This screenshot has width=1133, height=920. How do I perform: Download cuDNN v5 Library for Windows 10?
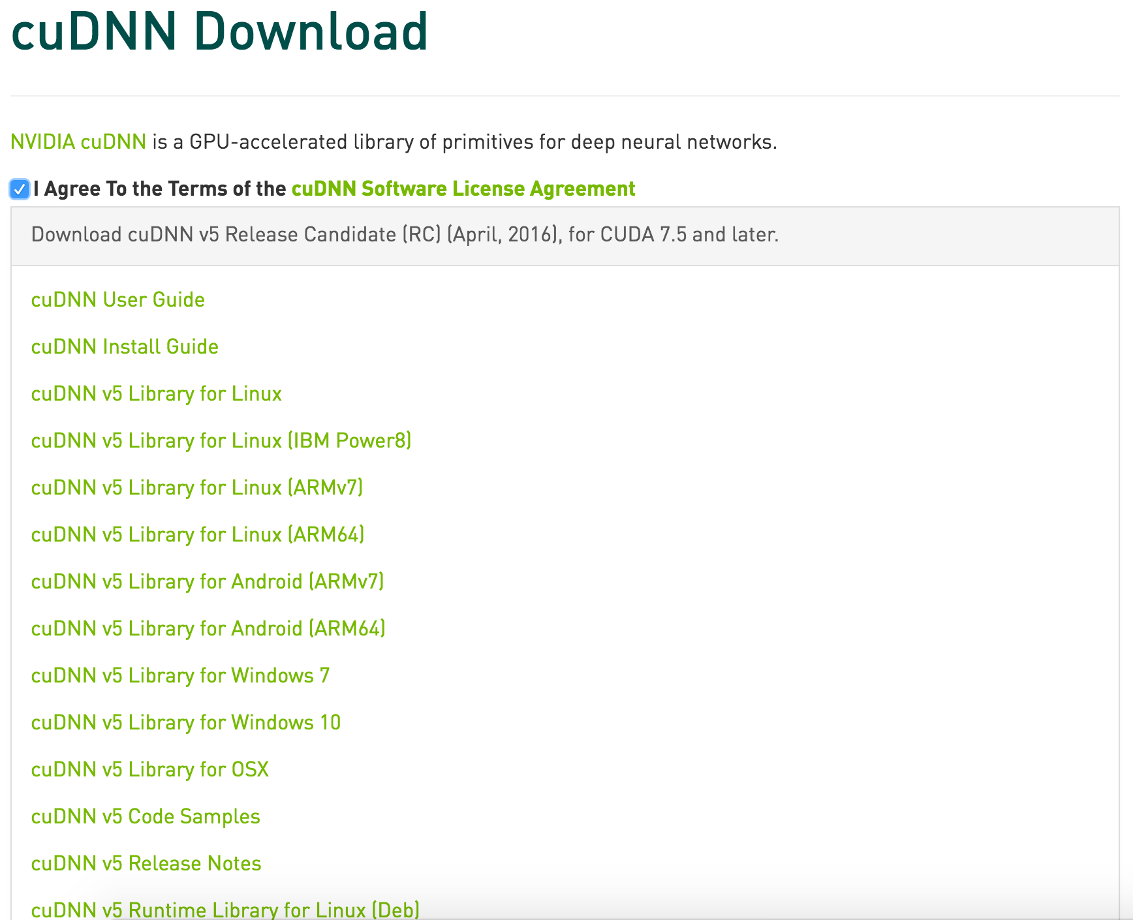(x=185, y=722)
